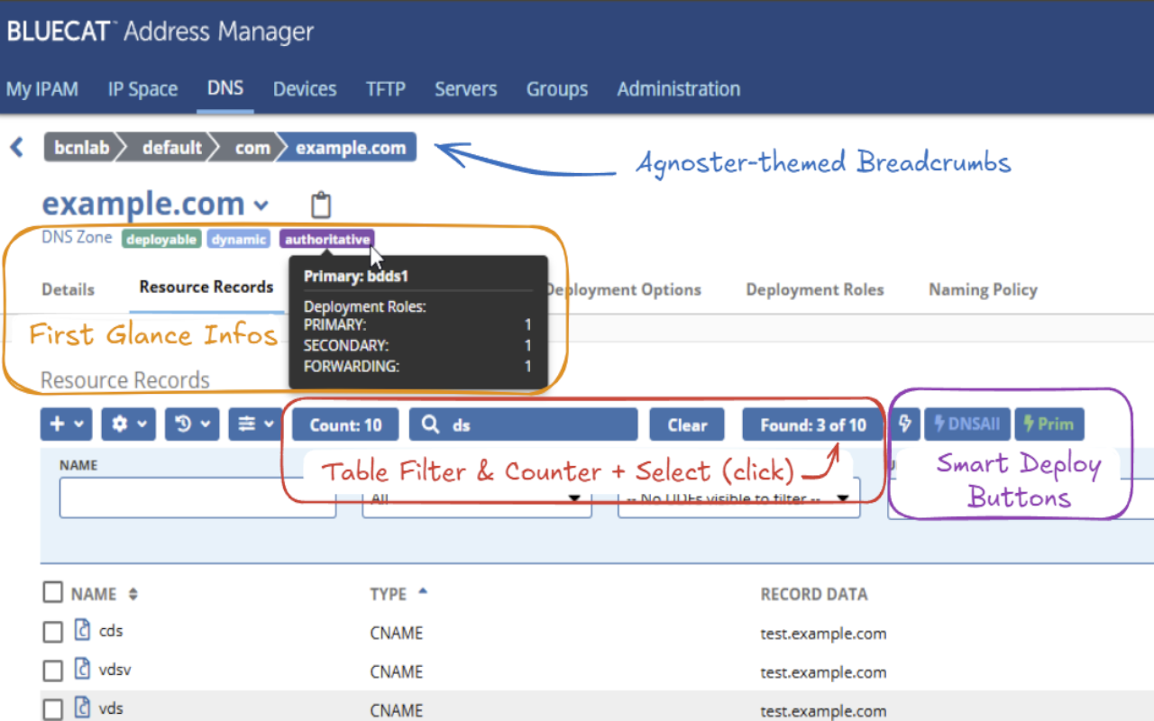Click the dynamic tag badge
The image size is (1154, 721).
pyautogui.click(x=239, y=240)
